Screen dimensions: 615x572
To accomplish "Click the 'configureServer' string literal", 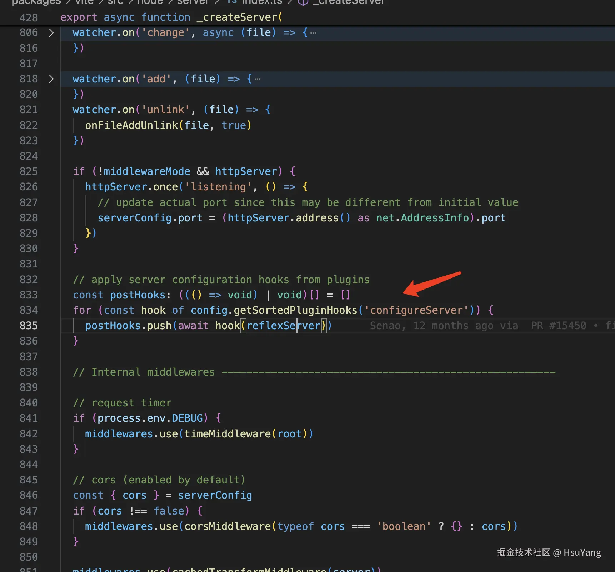I will click(416, 310).
